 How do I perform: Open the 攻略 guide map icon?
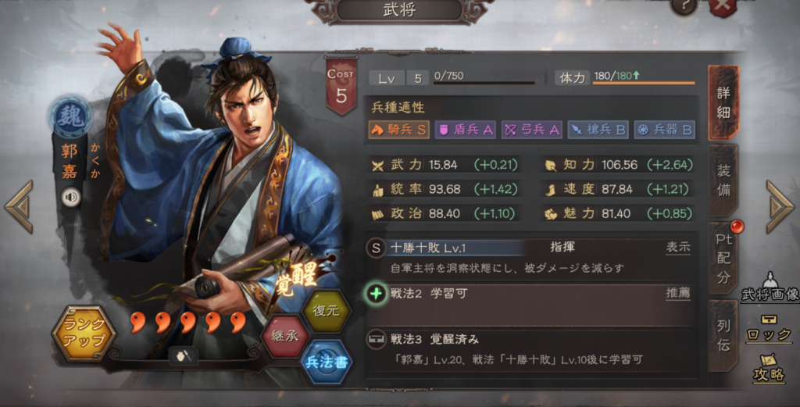click(769, 370)
